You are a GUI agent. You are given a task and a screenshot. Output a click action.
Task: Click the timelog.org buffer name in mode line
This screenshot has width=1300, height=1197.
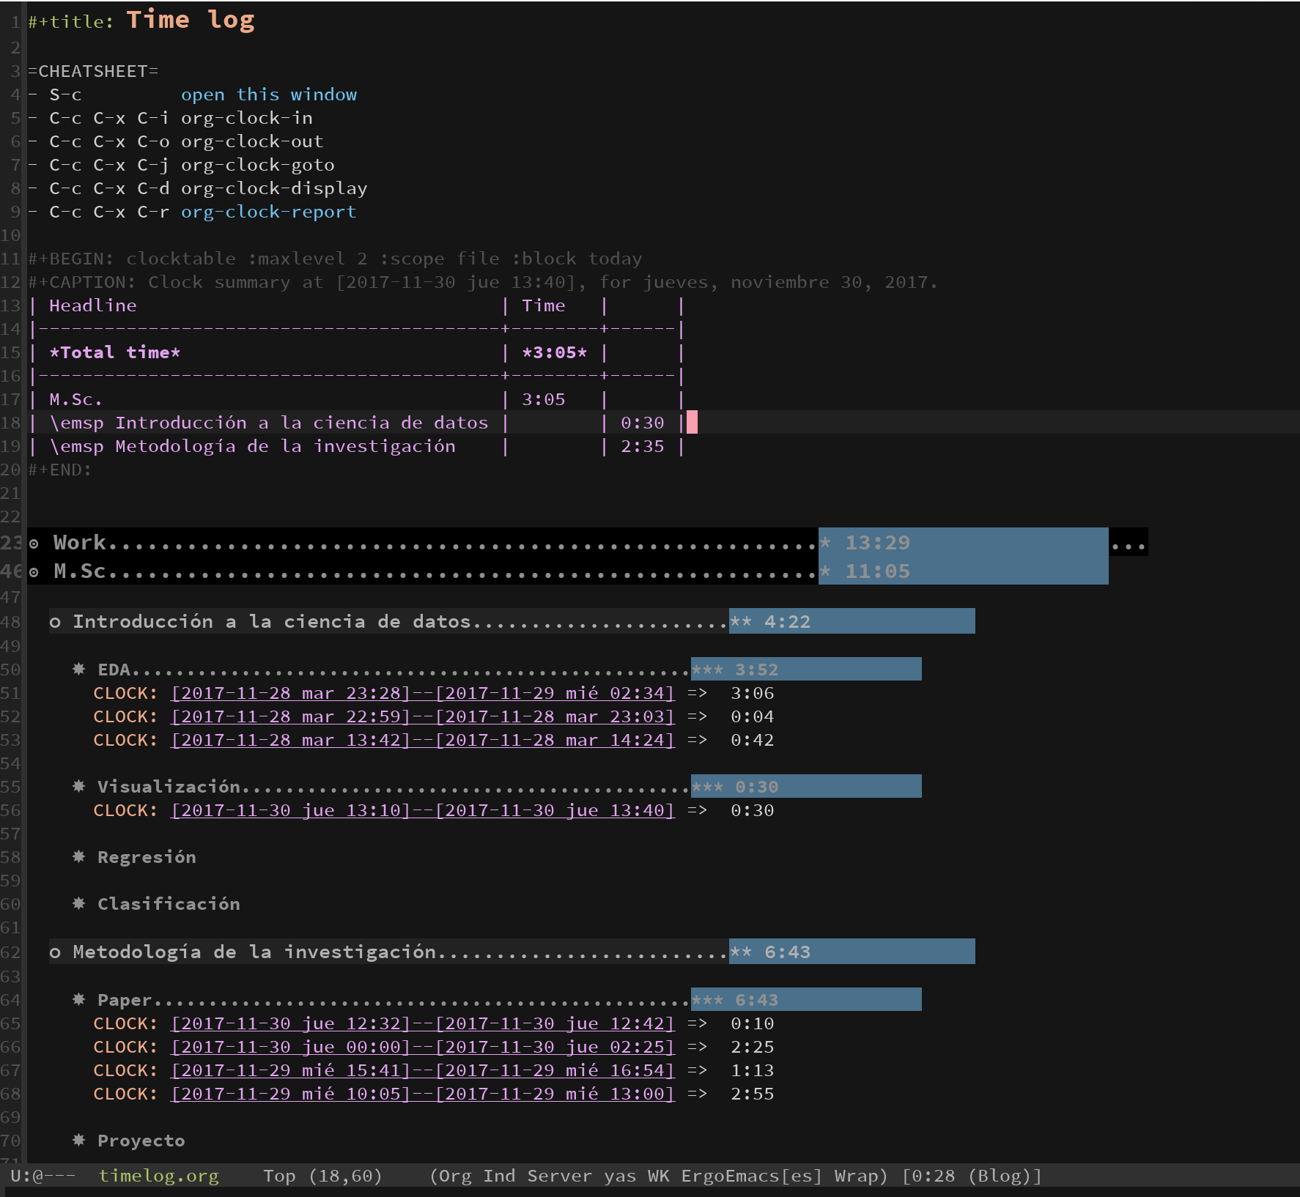[159, 1176]
